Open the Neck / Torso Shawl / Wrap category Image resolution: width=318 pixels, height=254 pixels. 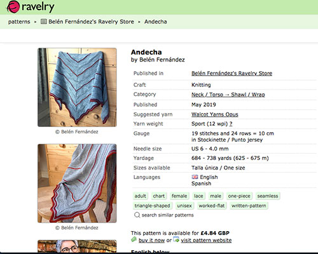(x=228, y=95)
